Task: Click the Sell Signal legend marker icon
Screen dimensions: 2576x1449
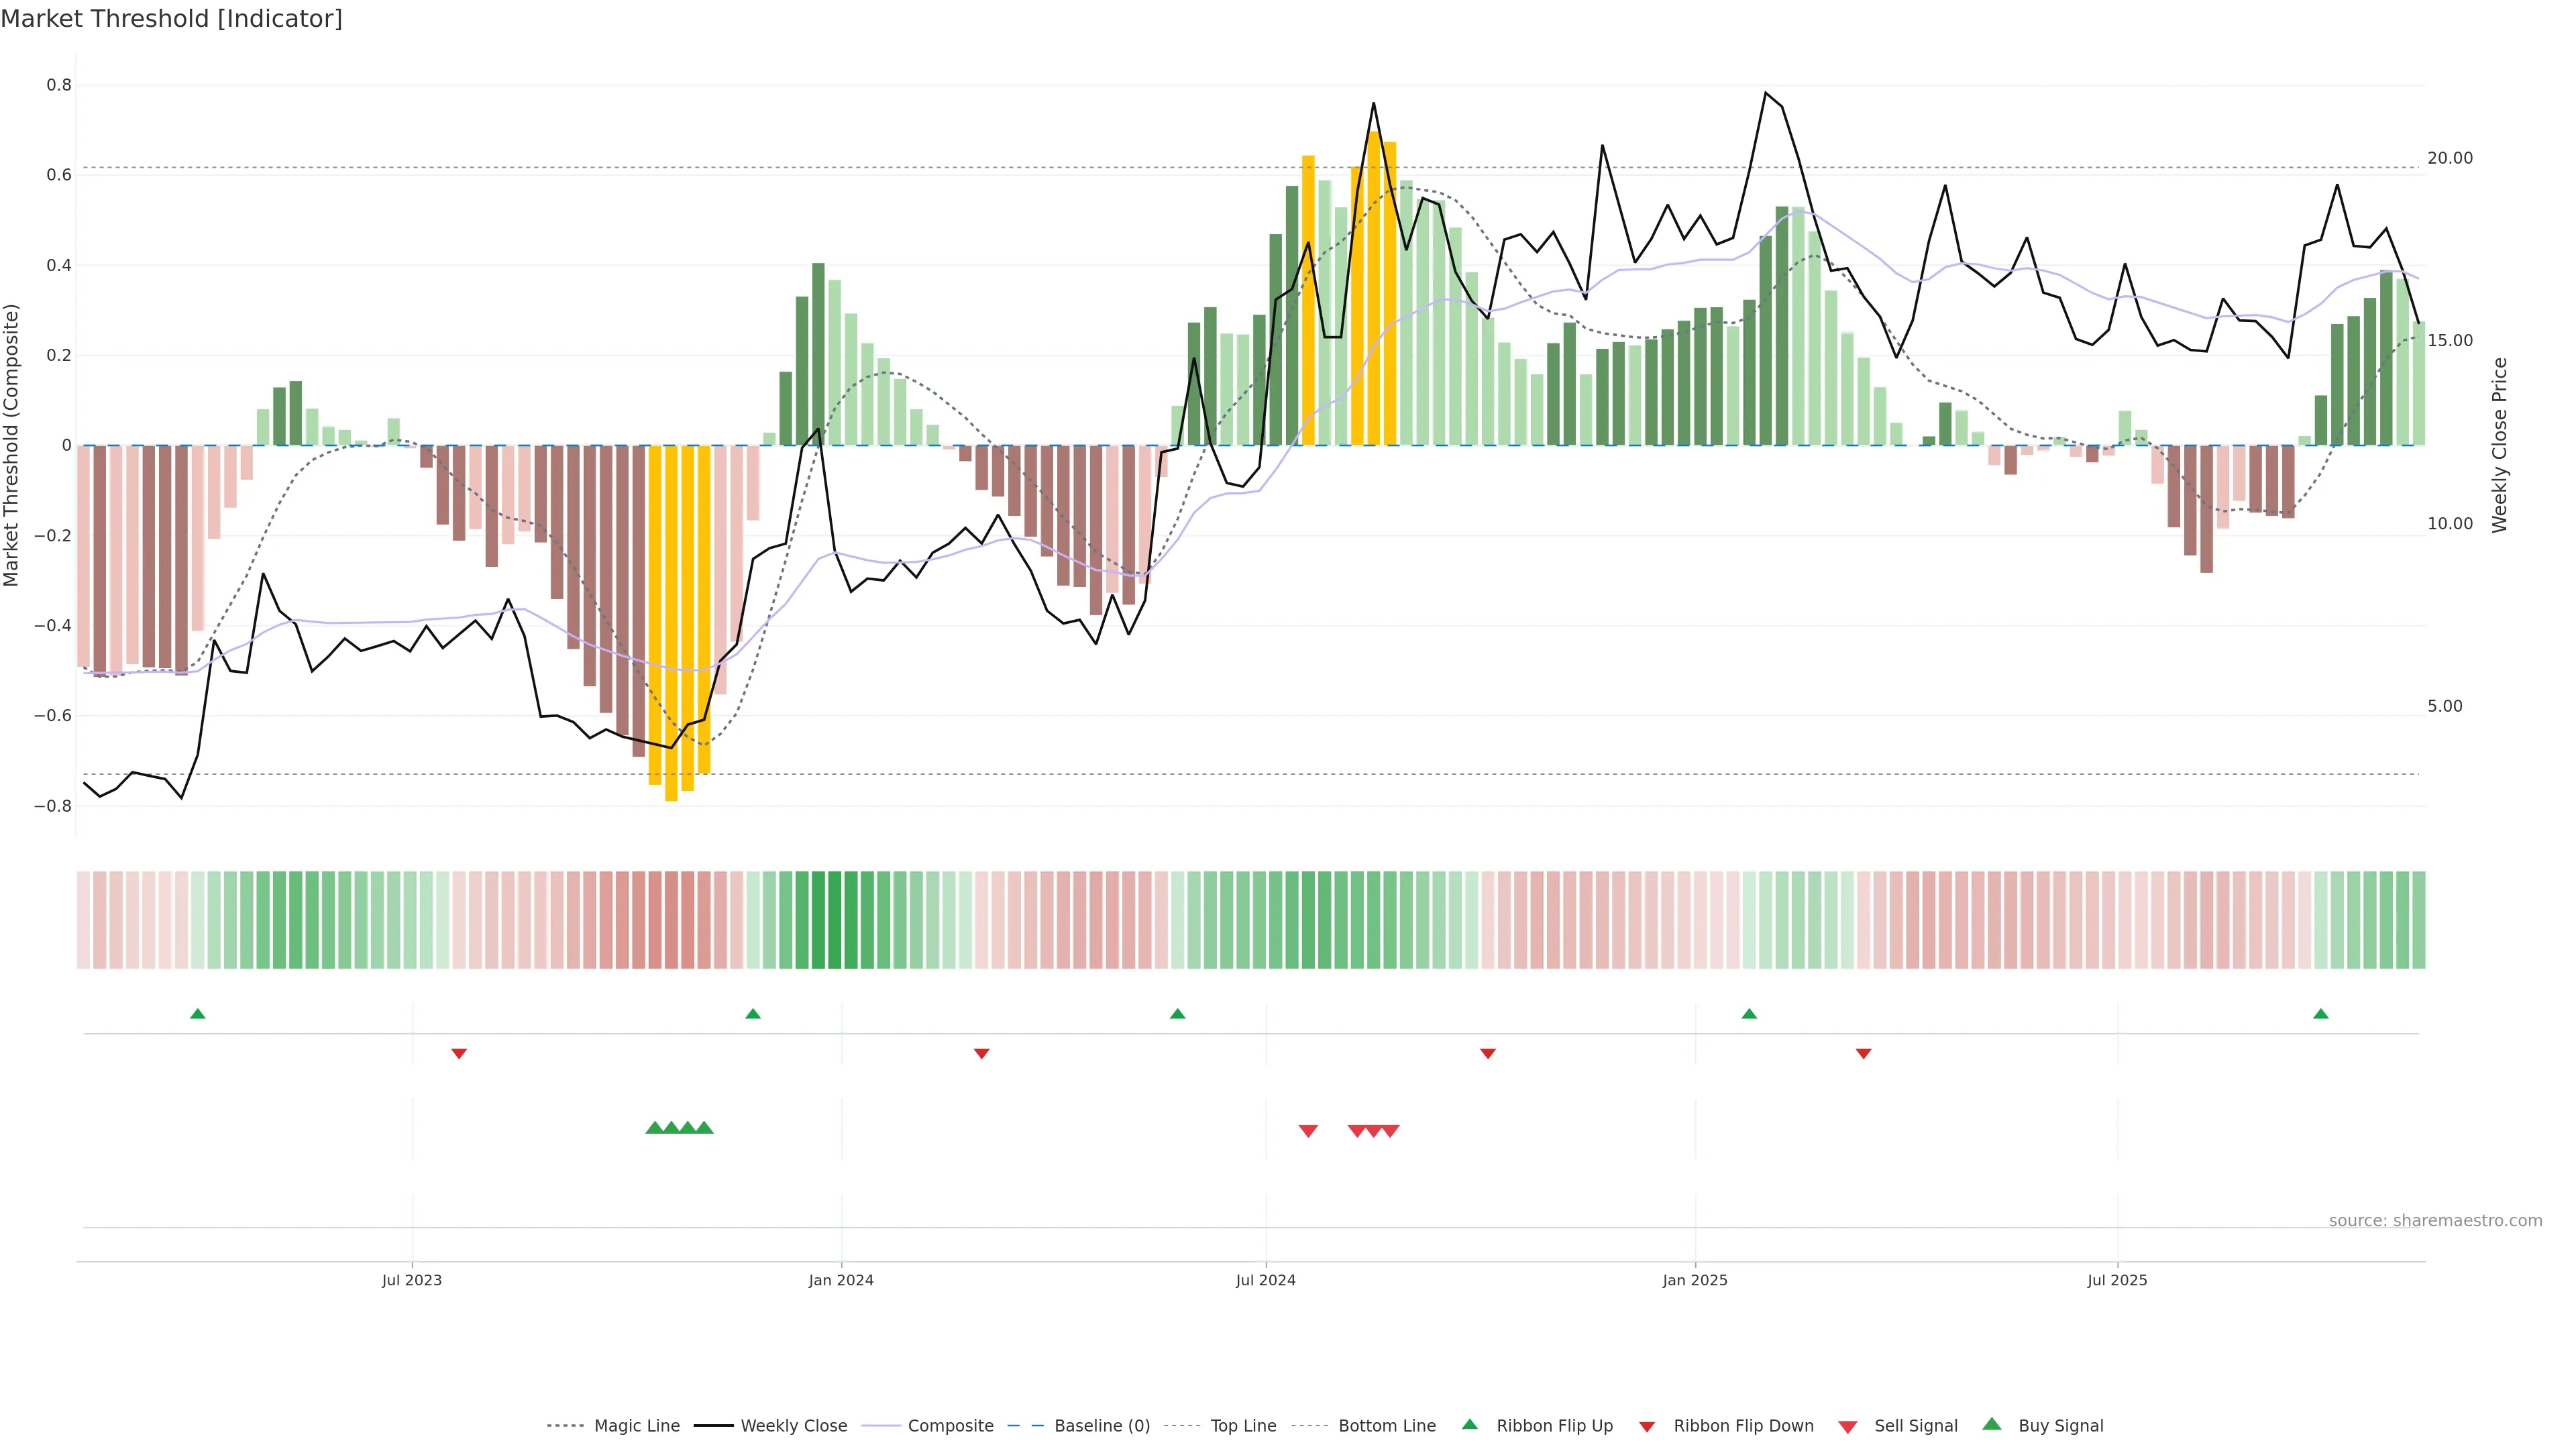Action: [1848, 1427]
